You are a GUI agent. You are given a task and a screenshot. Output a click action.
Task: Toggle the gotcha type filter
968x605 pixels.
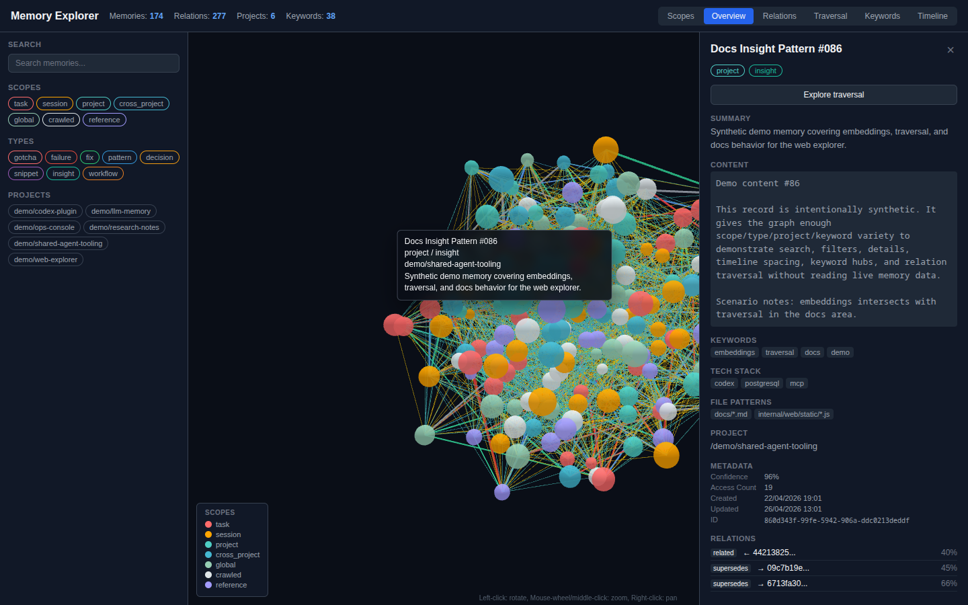pos(25,157)
